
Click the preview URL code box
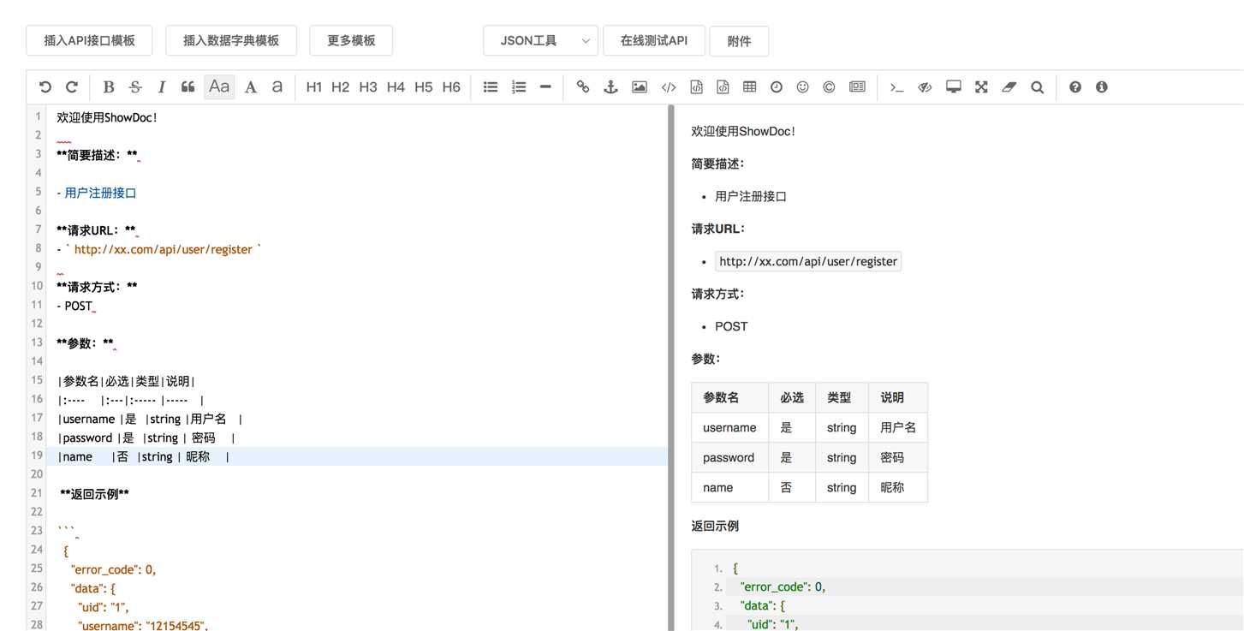tap(808, 261)
